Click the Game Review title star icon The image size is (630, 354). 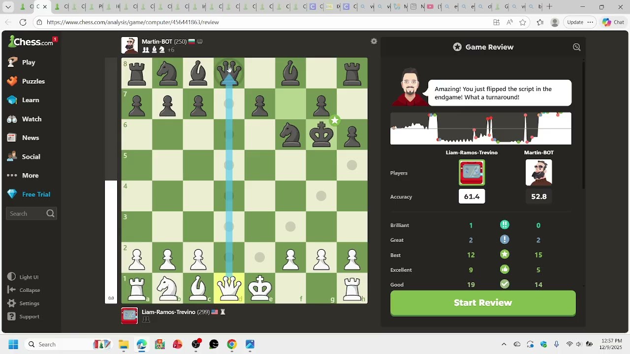point(457,47)
